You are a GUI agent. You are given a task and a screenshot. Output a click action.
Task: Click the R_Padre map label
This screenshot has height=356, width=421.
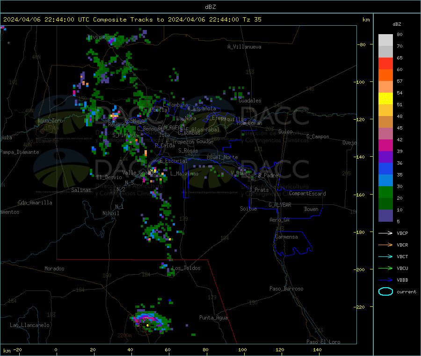point(268,175)
